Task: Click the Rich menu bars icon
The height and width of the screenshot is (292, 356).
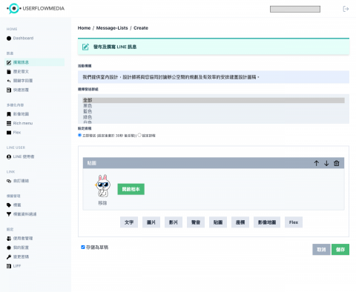Action: tap(9, 123)
